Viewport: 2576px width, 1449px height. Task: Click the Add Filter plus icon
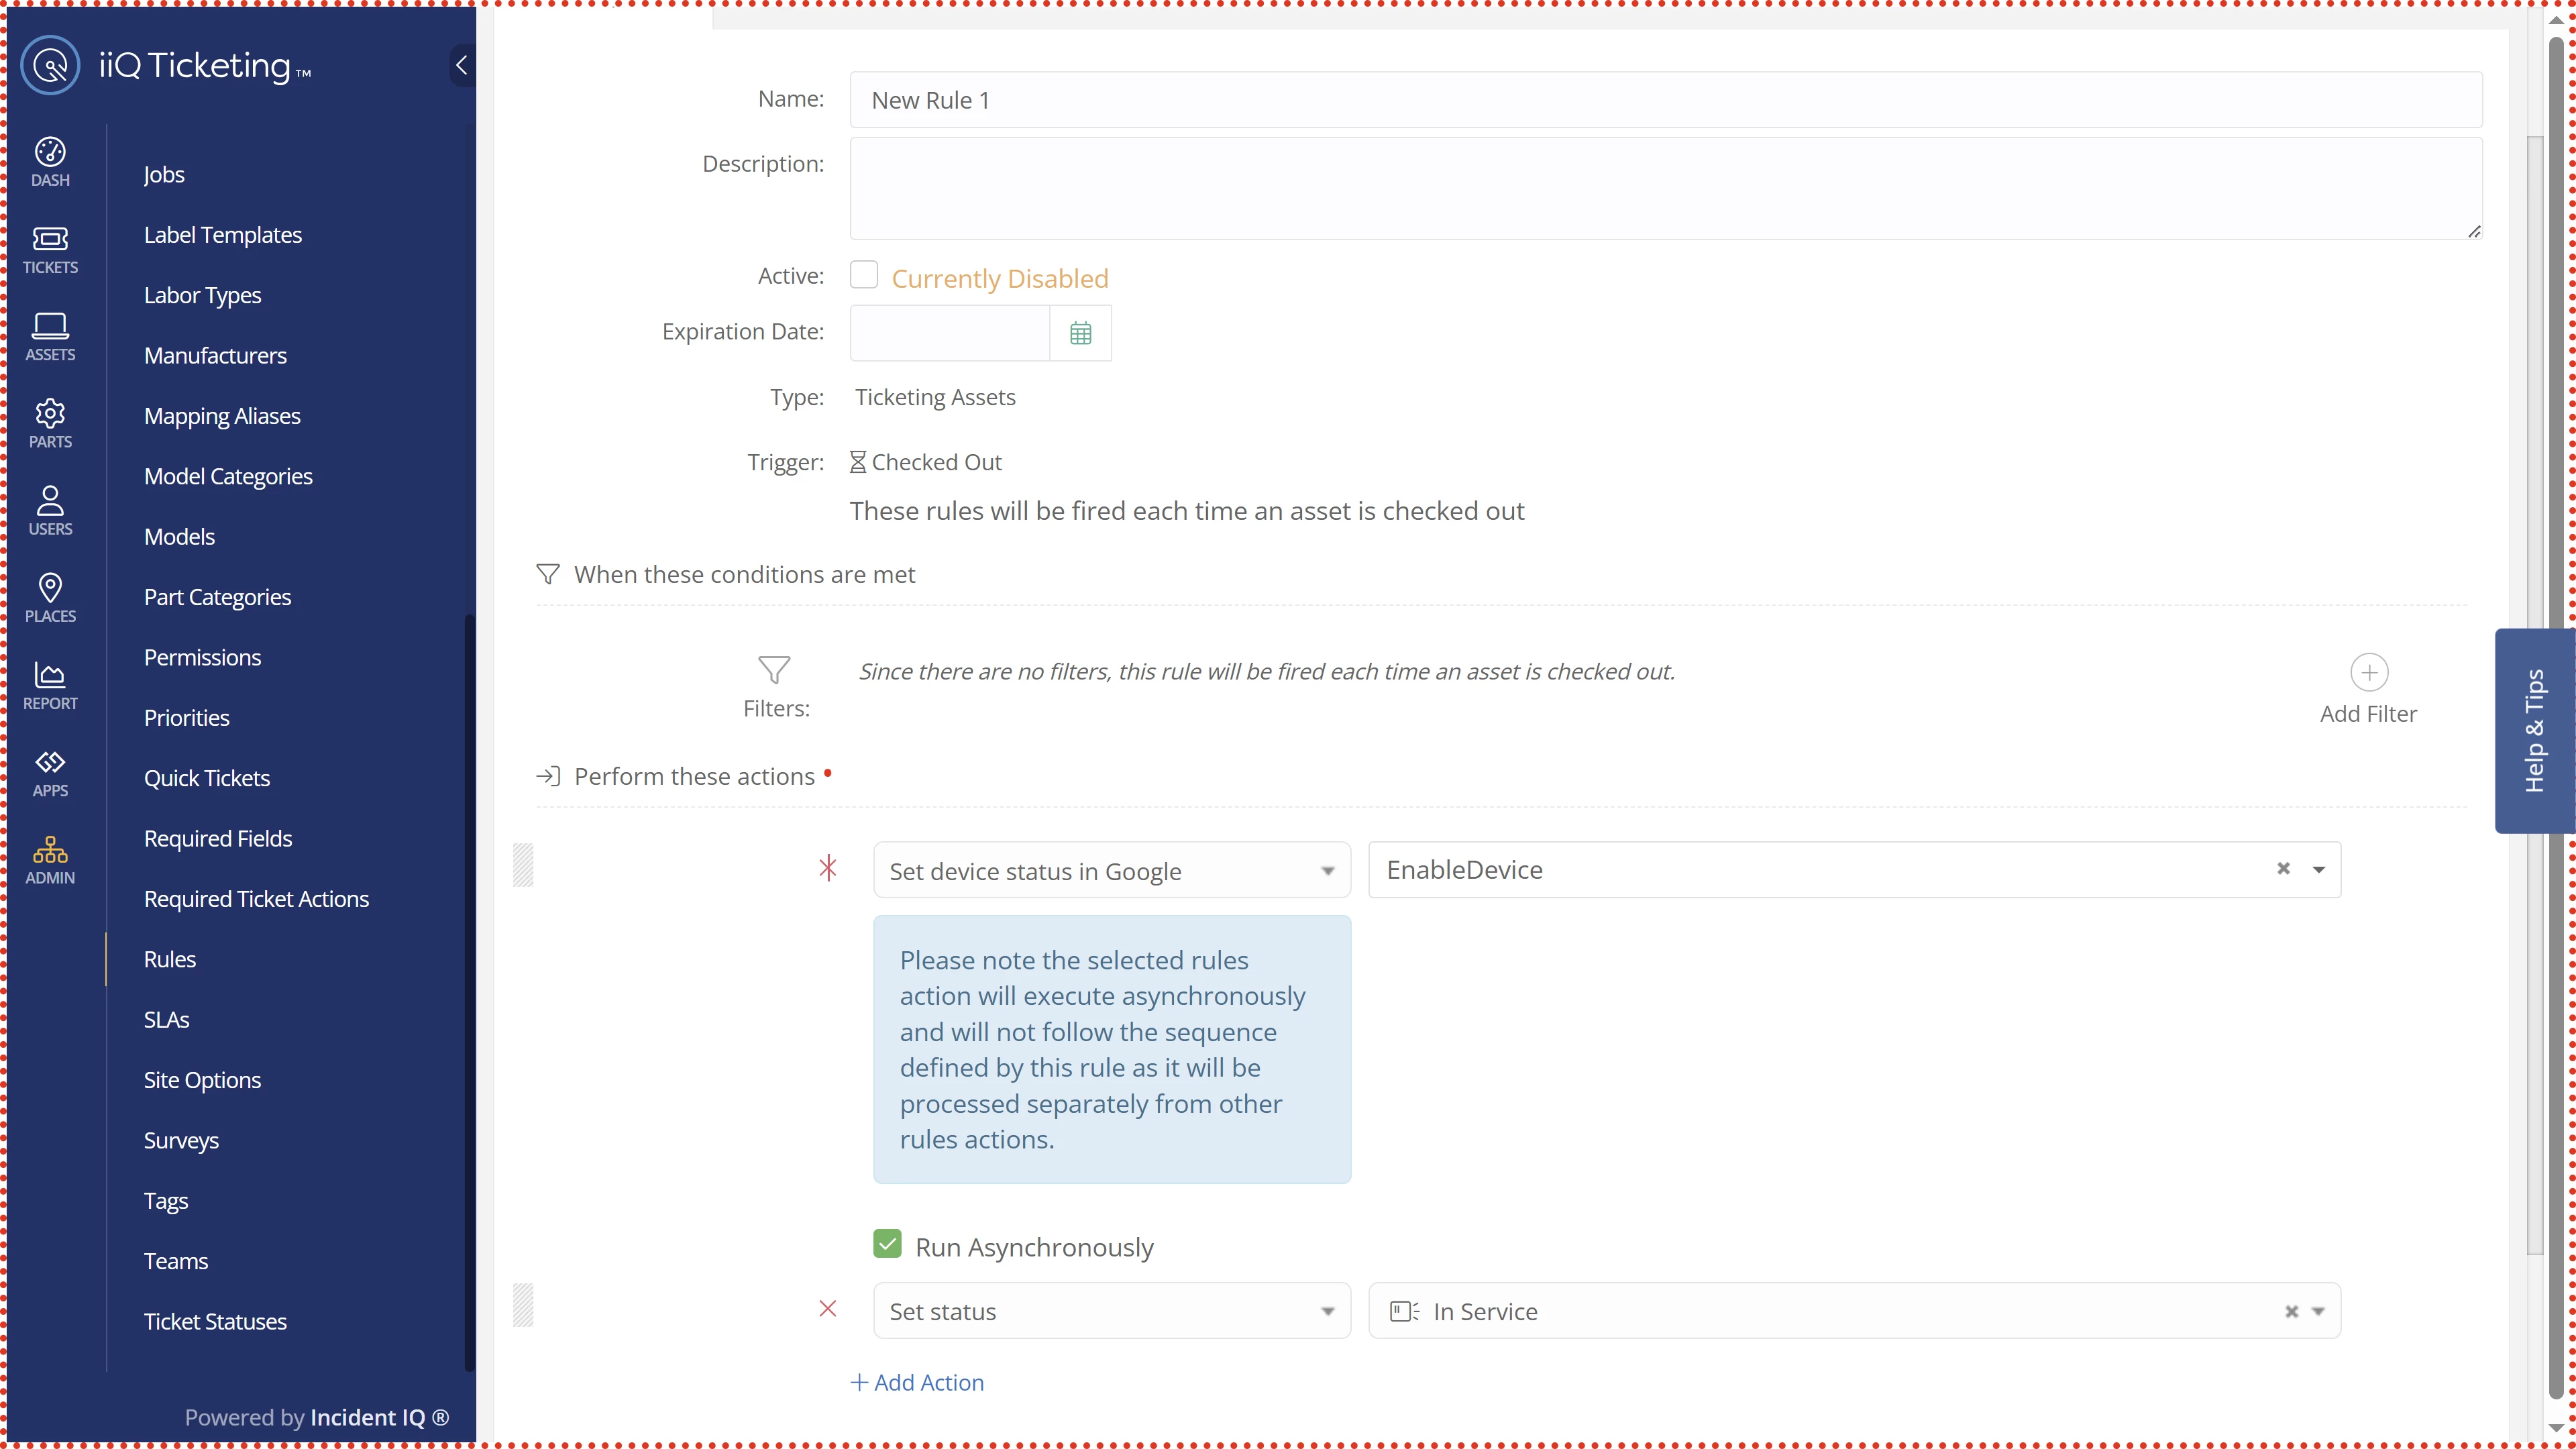pyautogui.click(x=2368, y=673)
